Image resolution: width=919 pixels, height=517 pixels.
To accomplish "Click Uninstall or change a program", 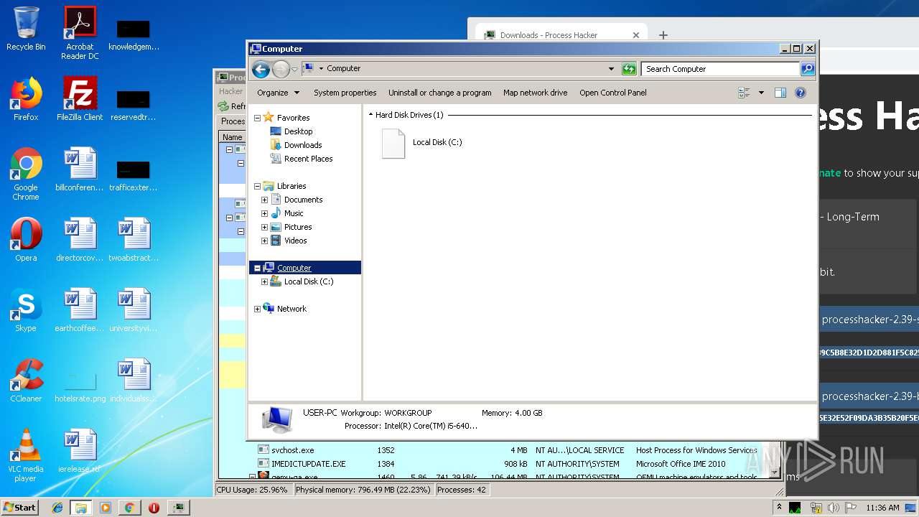I will point(440,93).
